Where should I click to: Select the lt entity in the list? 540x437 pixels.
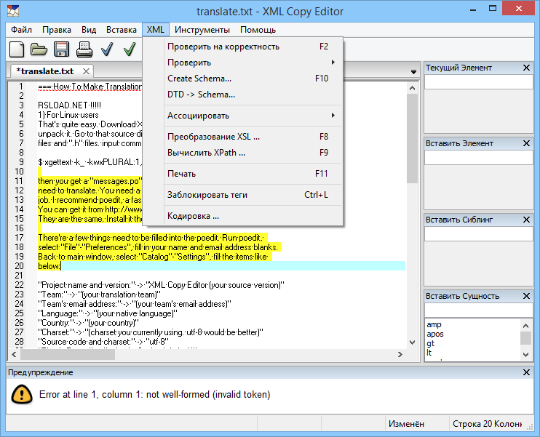[429, 353]
